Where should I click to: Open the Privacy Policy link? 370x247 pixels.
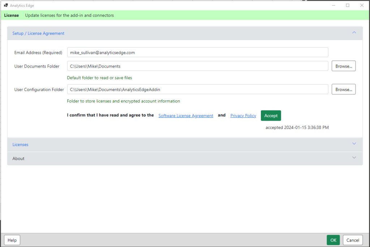(243, 116)
